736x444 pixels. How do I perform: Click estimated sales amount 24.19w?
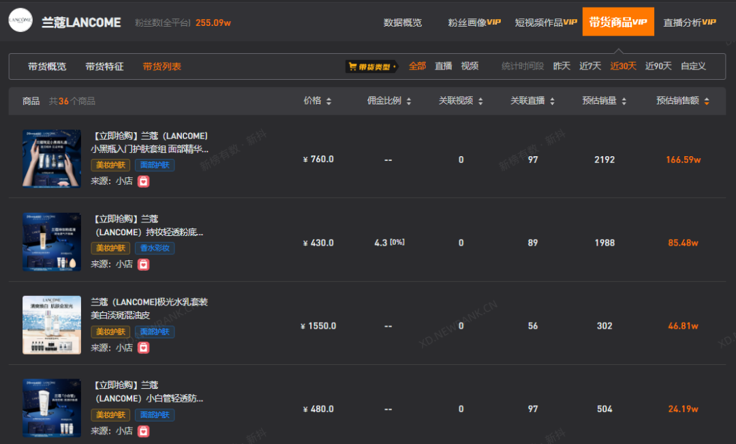pos(684,409)
